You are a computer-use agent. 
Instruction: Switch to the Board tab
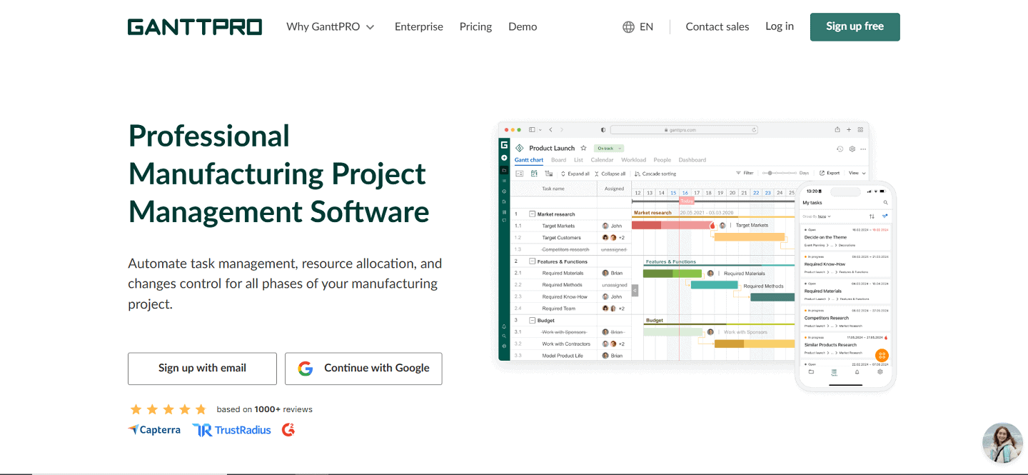559,160
